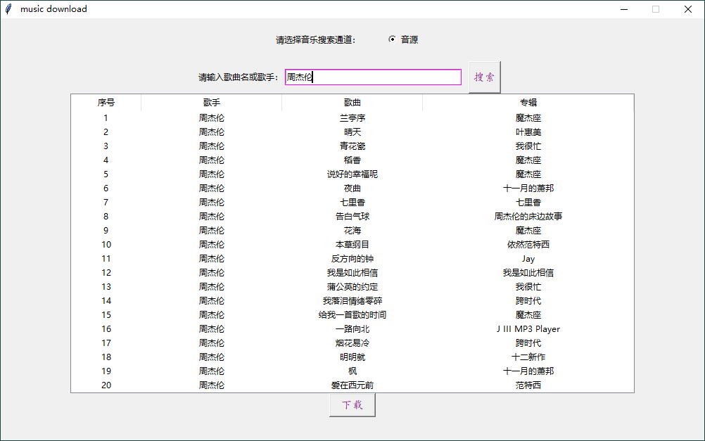Click the 歌曲 column header
Image resolution: width=705 pixels, height=441 pixels.
(x=352, y=102)
